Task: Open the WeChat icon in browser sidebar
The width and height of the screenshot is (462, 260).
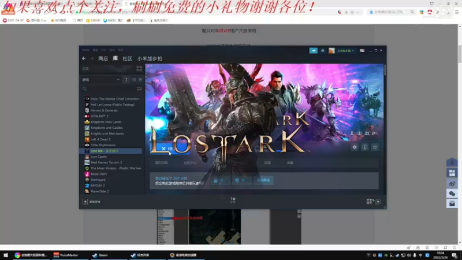Action: click(x=452, y=194)
